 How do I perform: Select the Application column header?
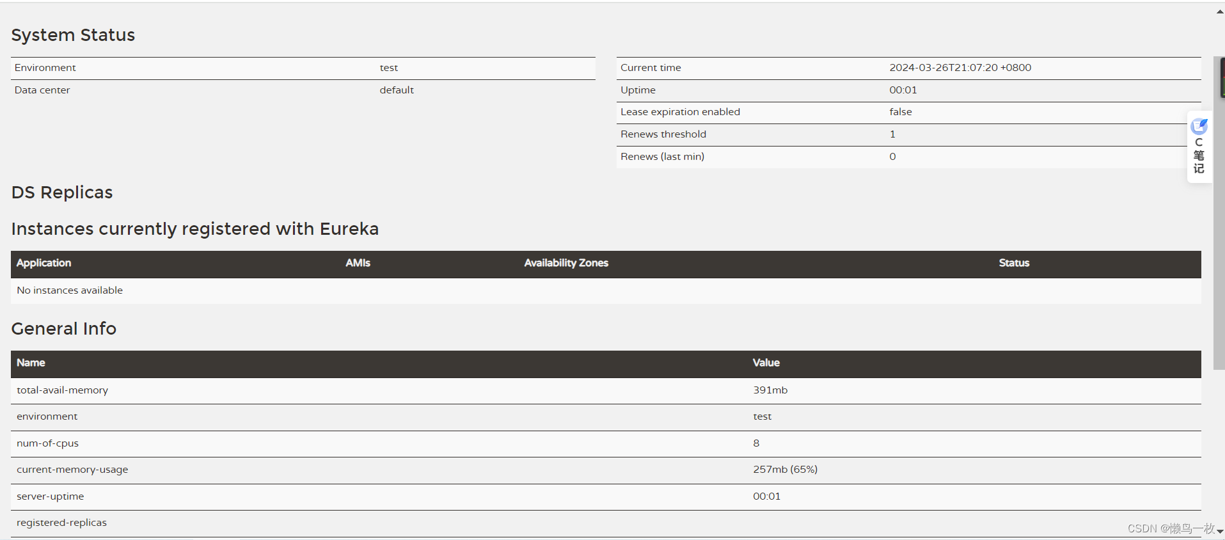[43, 263]
